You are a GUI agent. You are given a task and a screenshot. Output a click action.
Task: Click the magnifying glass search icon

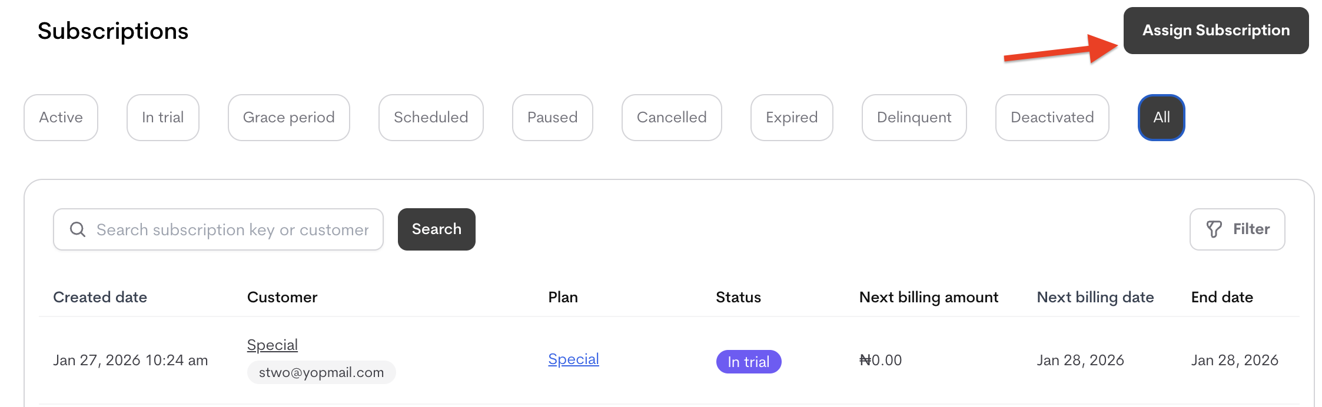[78, 229]
